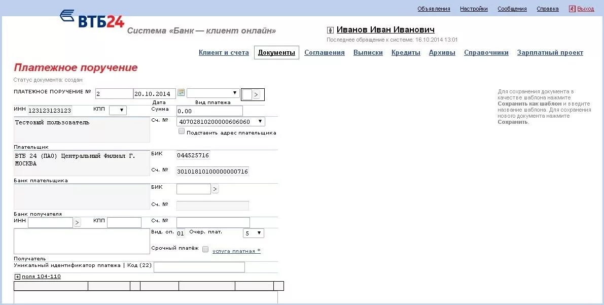
Task: Open recipient INN lookup arrow
Action: 77,222
